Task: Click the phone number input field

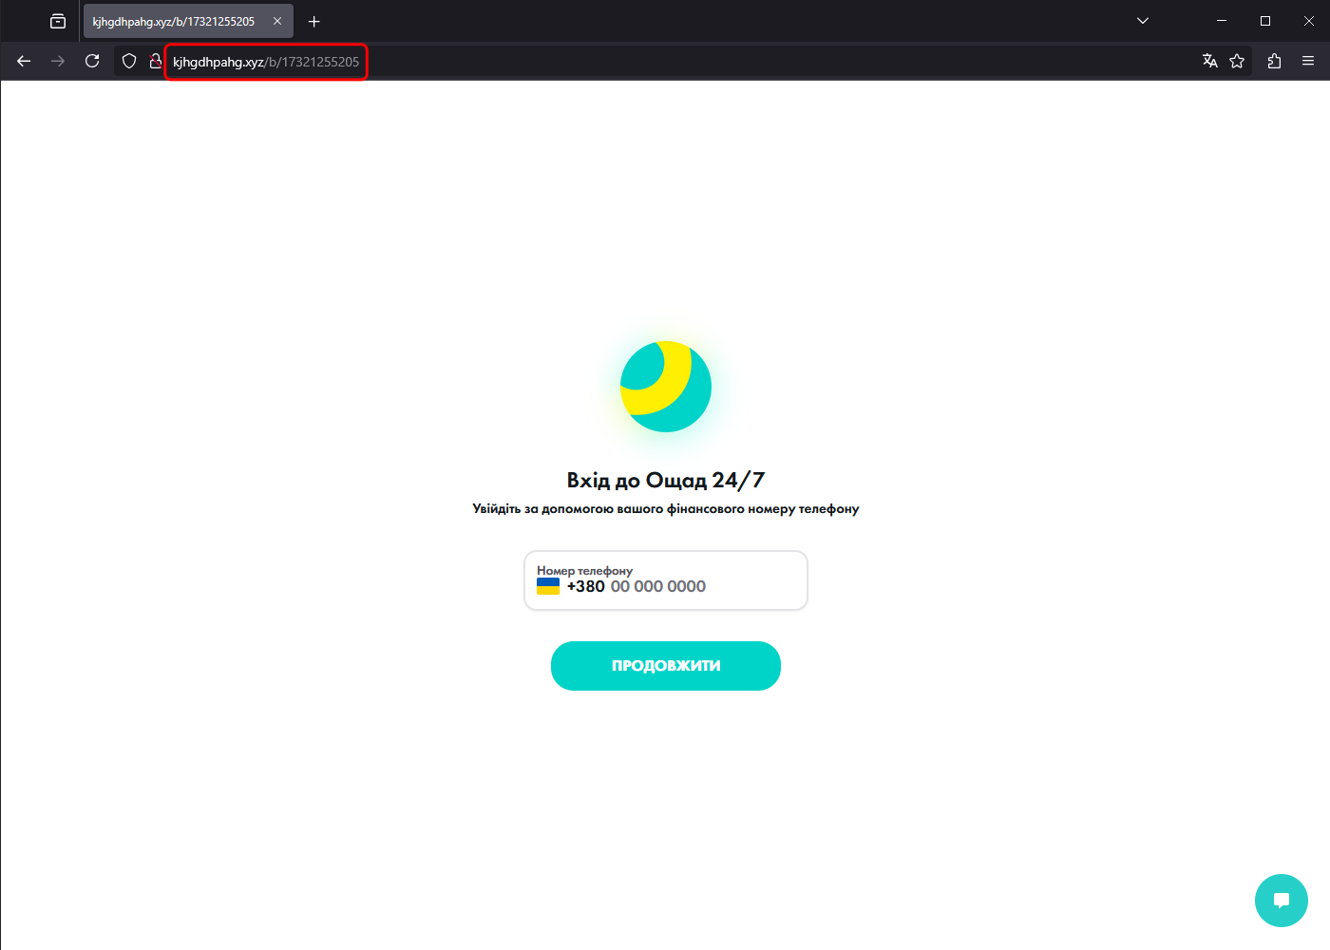Action: (666, 580)
